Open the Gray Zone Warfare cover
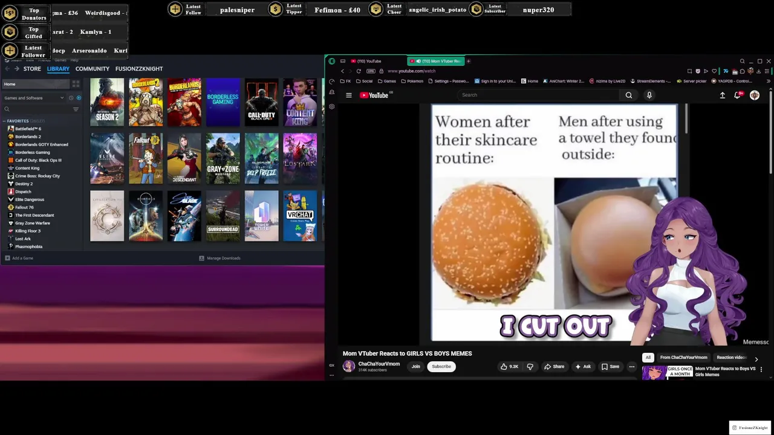The image size is (774, 435). 223,159
